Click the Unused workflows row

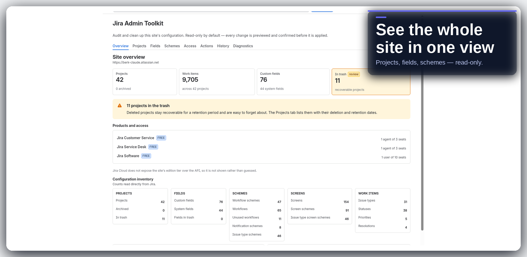point(257,218)
